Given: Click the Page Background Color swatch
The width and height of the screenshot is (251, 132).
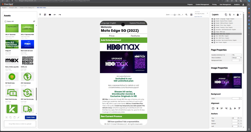Looking at the screenshot, I should pos(236,60).
